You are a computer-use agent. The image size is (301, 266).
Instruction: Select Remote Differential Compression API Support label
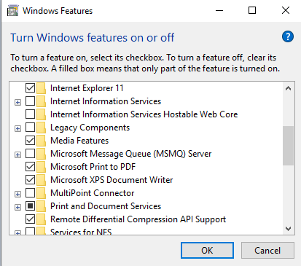pos(138,219)
